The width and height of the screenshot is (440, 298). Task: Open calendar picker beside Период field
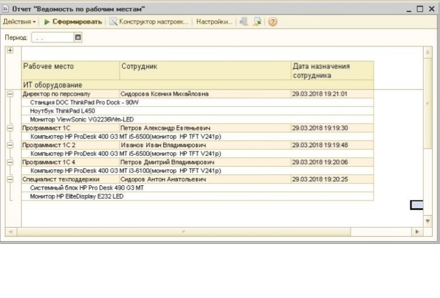[78, 38]
